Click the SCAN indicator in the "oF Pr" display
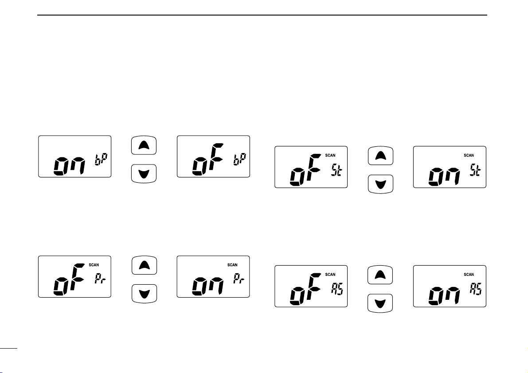528x373 pixels. pos(94,265)
